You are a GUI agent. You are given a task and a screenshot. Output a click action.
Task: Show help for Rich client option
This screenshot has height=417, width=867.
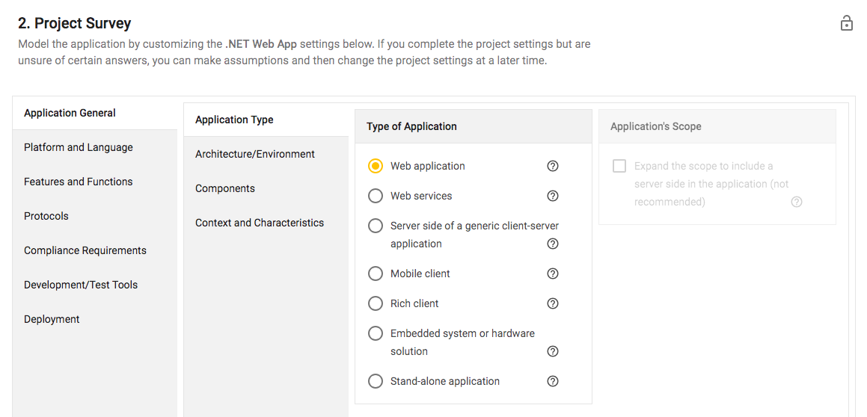[553, 303]
